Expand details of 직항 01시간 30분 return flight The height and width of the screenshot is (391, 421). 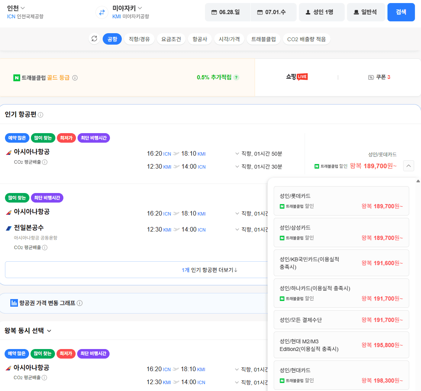(x=237, y=166)
